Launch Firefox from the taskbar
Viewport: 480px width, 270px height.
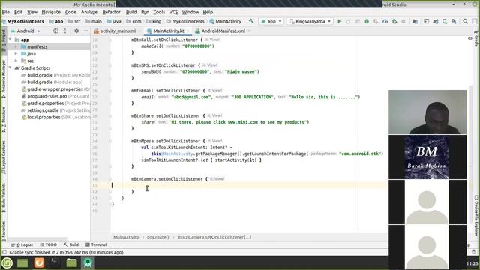coord(39,262)
